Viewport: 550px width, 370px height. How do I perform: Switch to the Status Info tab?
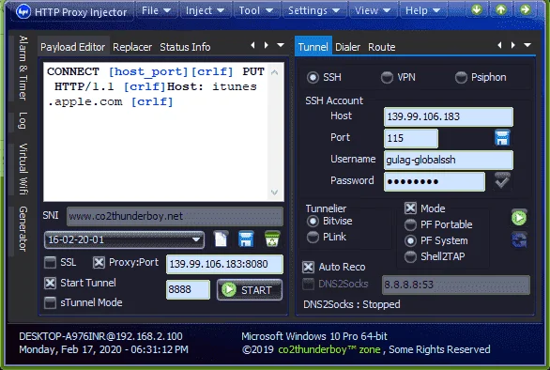click(185, 47)
